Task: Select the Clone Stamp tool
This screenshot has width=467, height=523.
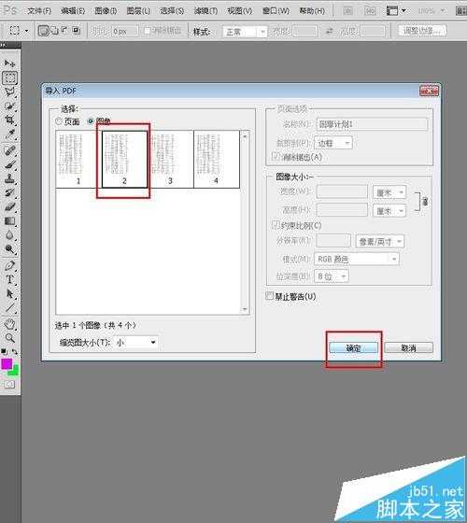Action: 9,178
